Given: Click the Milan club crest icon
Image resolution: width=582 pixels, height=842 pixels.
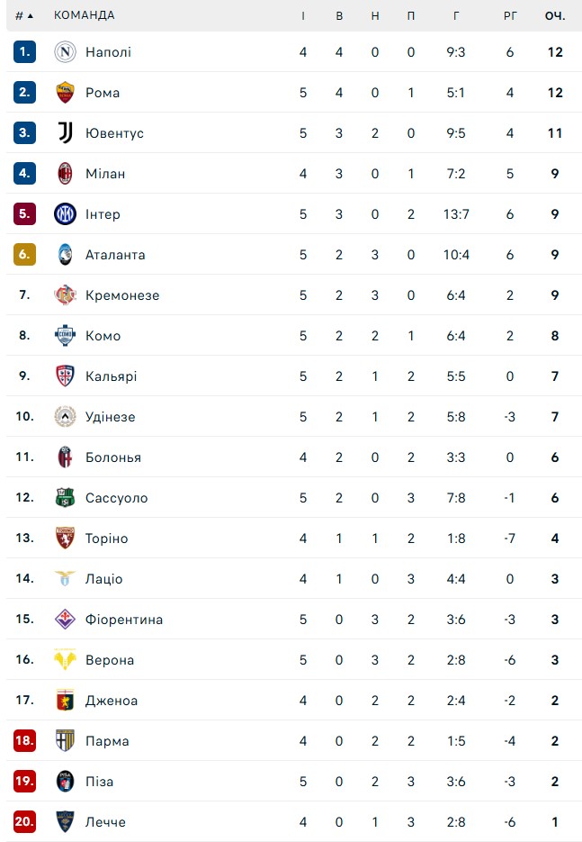Looking at the screenshot, I should click(65, 174).
